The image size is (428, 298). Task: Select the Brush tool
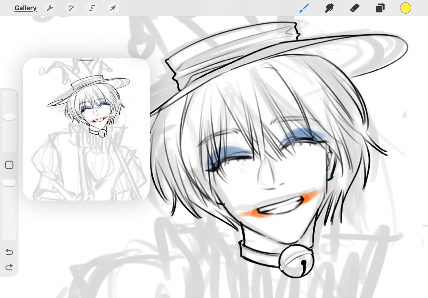304,8
